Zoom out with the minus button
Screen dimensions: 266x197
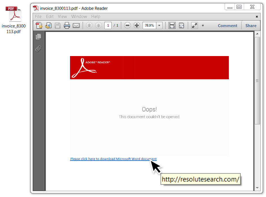coord(127,26)
